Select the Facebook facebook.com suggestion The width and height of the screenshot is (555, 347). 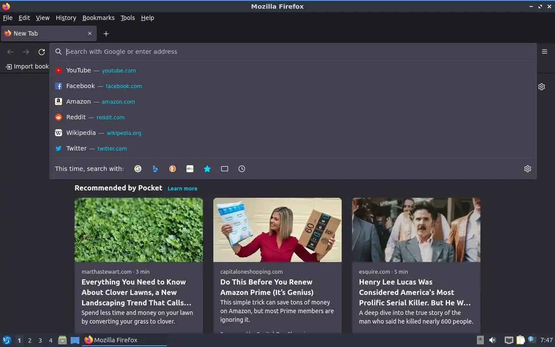[x=293, y=86]
